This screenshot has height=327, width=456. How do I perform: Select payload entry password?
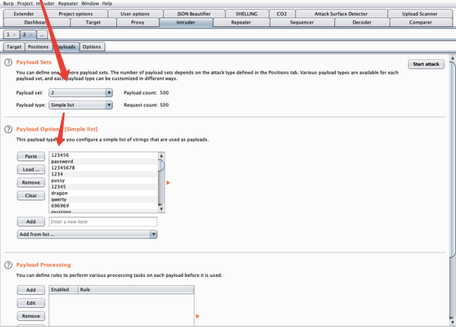coord(104,162)
